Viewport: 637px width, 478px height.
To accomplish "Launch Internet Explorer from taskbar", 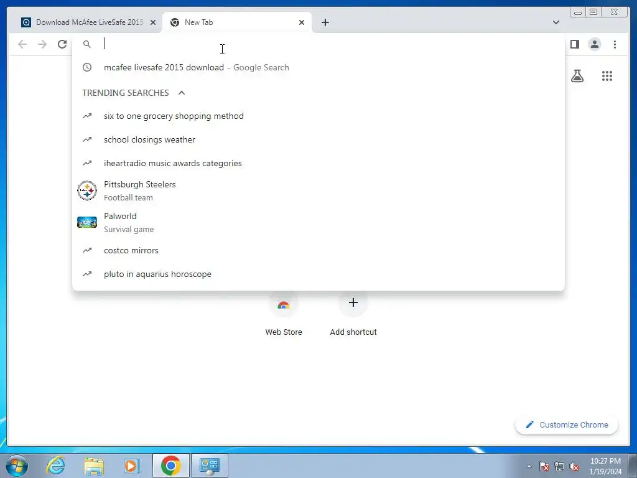I will (x=55, y=466).
